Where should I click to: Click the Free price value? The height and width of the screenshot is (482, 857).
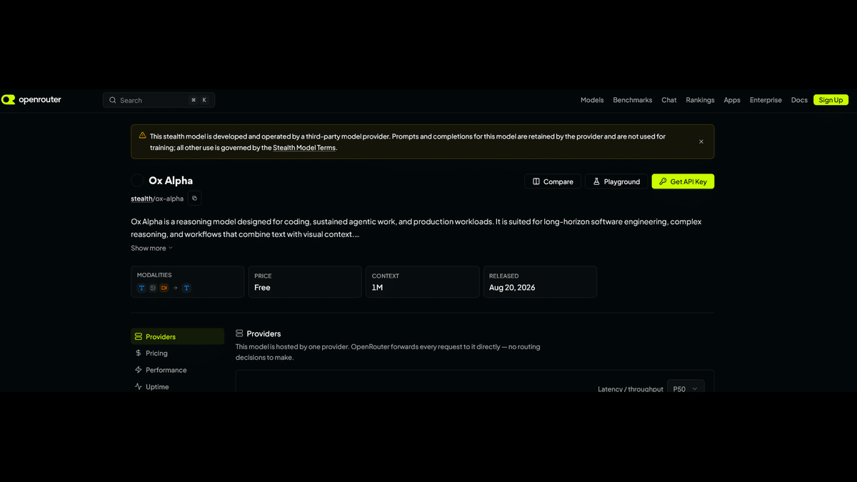pyautogui.click(x=262, y=288)
